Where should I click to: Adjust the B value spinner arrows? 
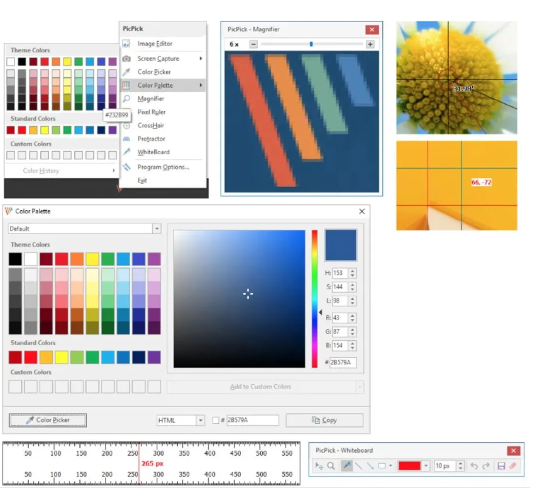click(356, 349)
